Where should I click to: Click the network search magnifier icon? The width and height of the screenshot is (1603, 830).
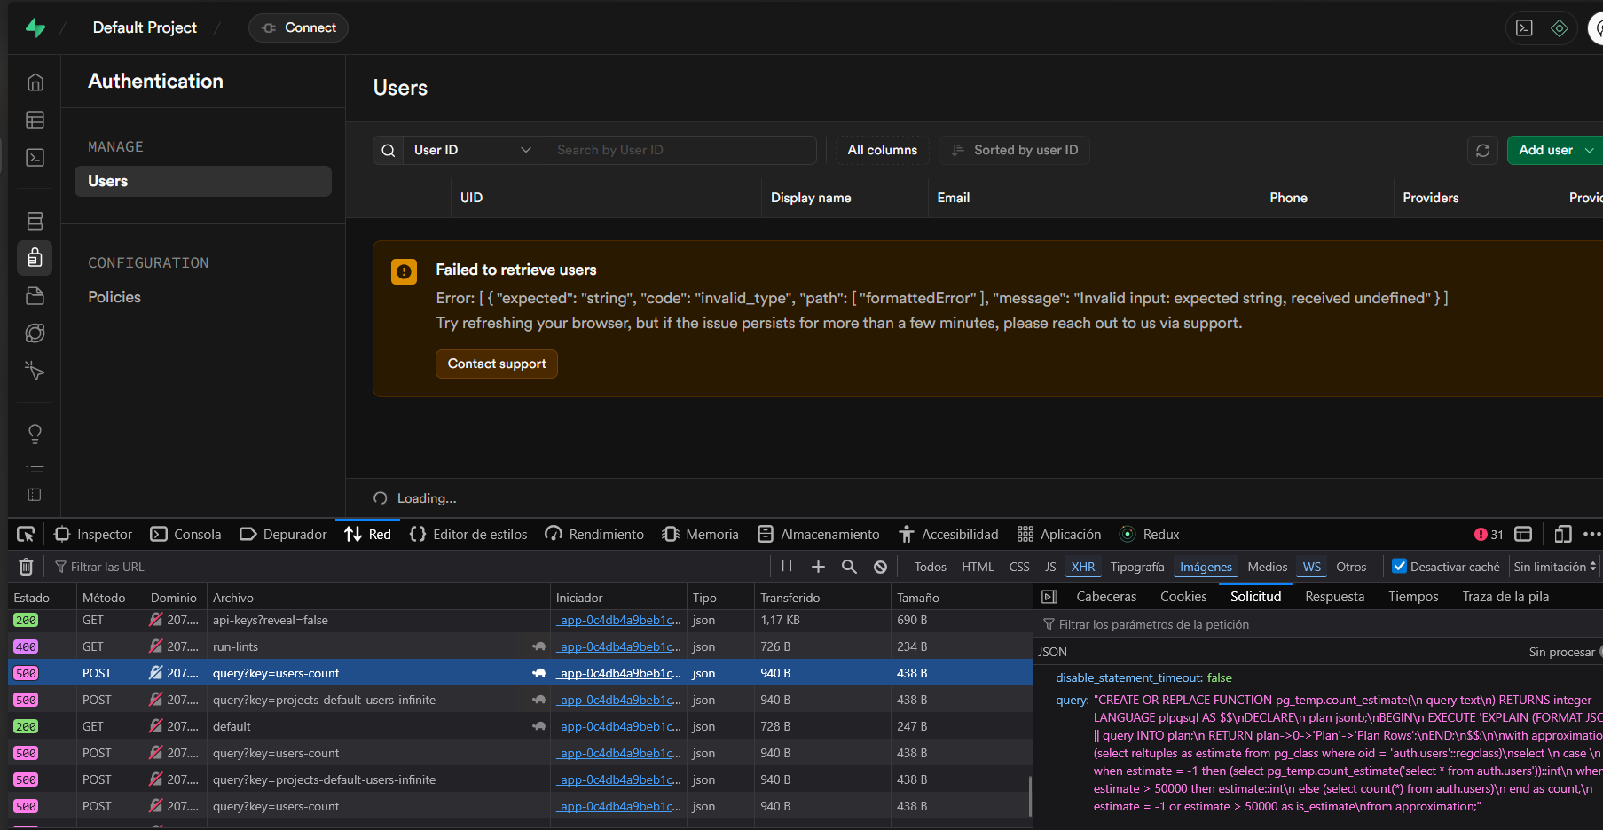(849, 567)
